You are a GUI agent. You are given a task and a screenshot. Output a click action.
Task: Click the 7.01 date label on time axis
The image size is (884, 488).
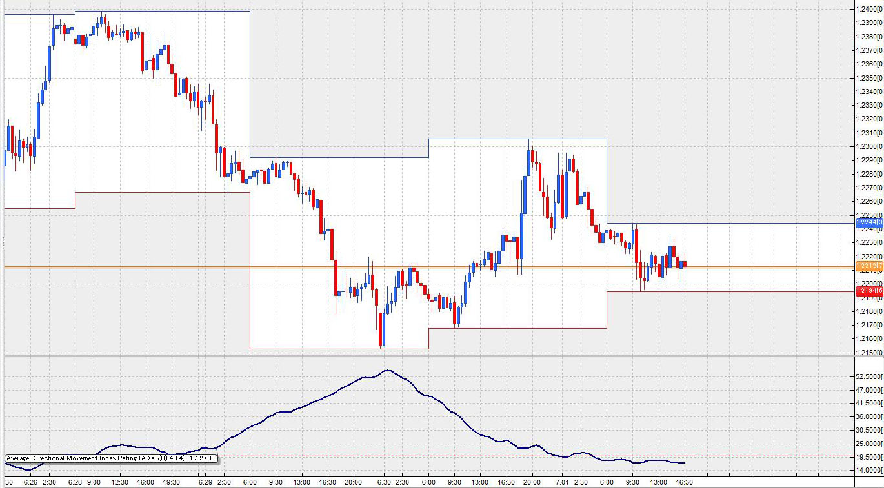(x=563, y=482)
